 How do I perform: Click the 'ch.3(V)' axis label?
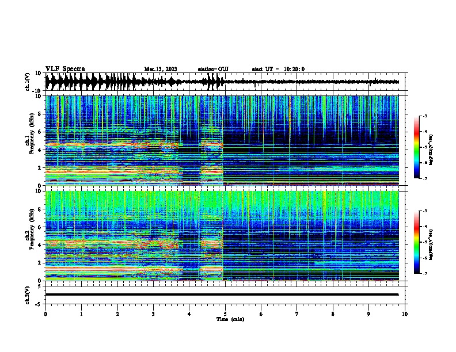[x=28, y=295]
